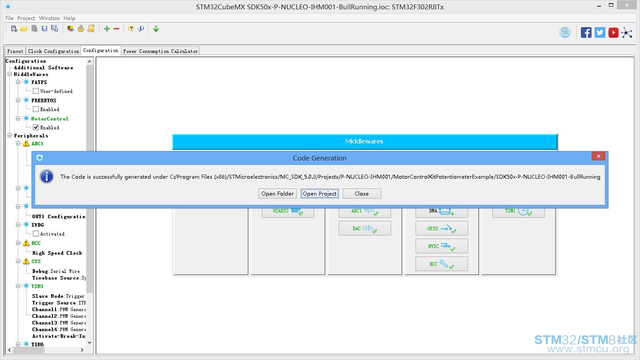This screenshot has height=360, width=640.
Task: Open the GPIO configuration button
Action: click(x=442, y=228)
